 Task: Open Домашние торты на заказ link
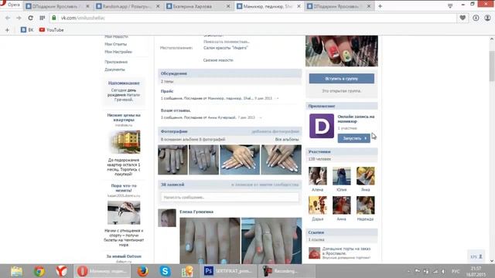(x=346, y=251)
